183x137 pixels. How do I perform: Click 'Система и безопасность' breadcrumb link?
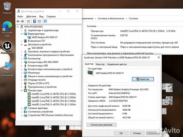[x=111, y=19]
